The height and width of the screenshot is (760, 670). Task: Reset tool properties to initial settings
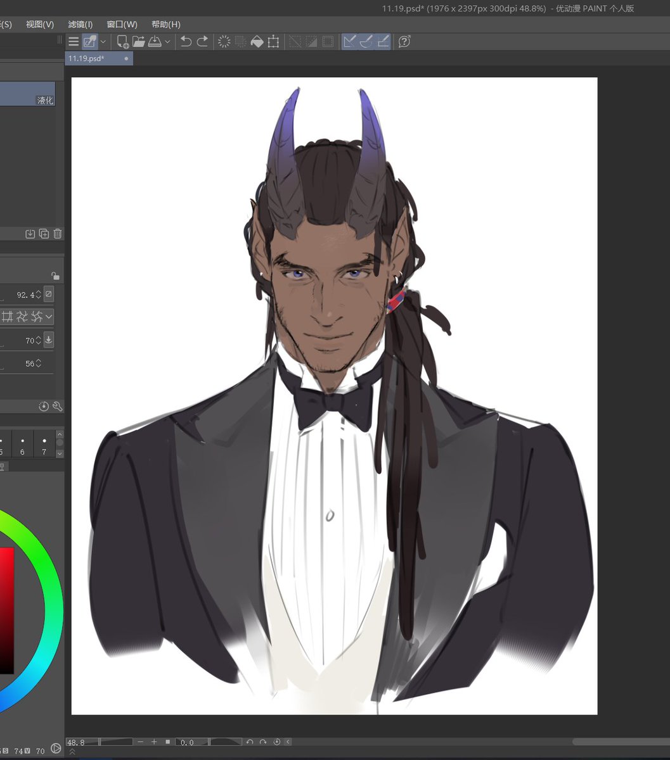click(x=44, y=407)
